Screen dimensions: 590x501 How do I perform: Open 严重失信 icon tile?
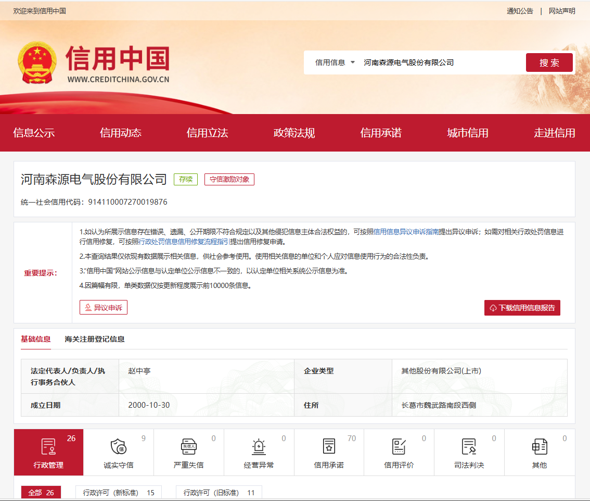coord(188,452)
